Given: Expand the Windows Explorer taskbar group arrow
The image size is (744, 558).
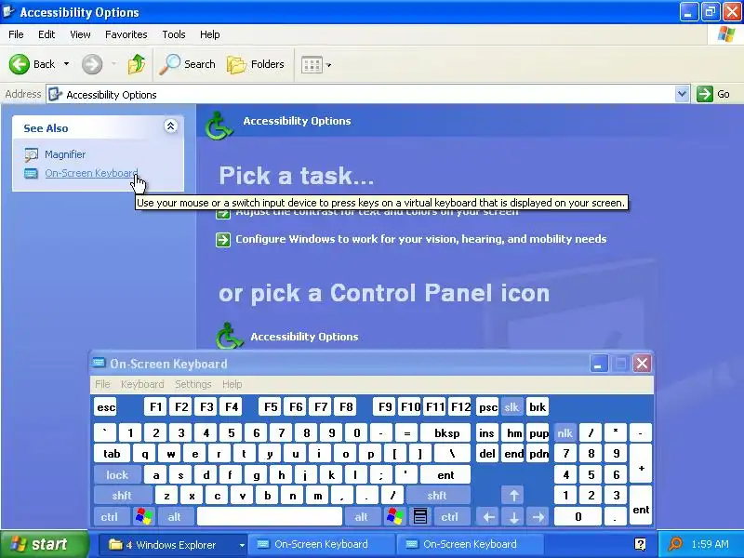Looking at the screenshot, I should pyautogui.click(x=242, y=545).
